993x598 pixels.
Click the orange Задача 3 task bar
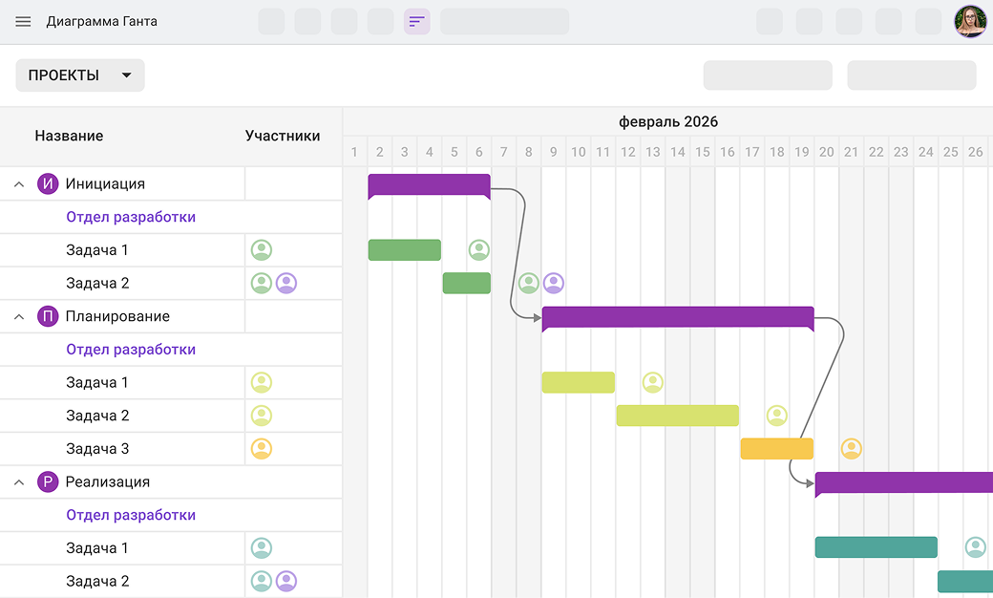(x=776, y=449)
